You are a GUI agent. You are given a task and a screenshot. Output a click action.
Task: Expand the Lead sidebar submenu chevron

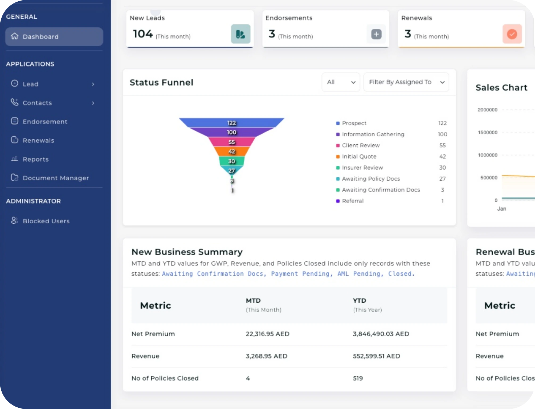(x=93, y=84)
